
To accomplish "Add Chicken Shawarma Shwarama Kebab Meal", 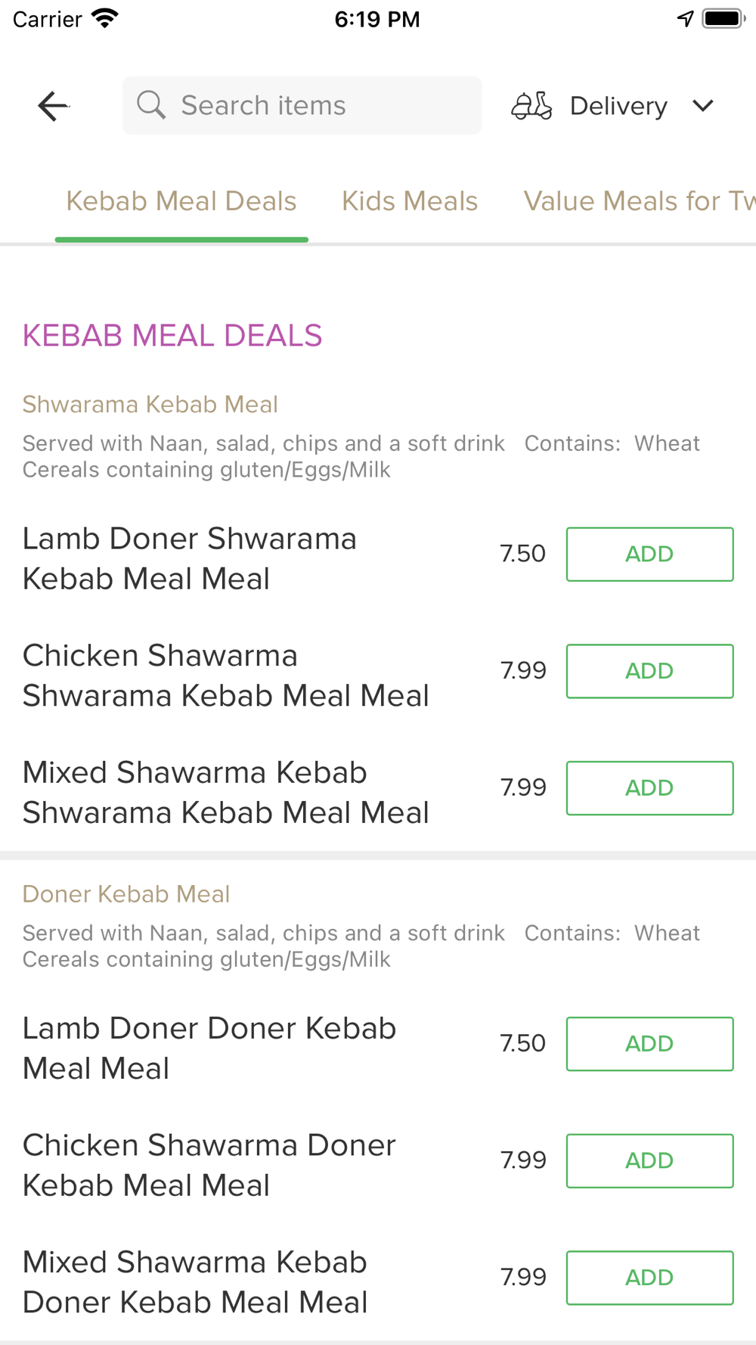I will tap(649, 671).
